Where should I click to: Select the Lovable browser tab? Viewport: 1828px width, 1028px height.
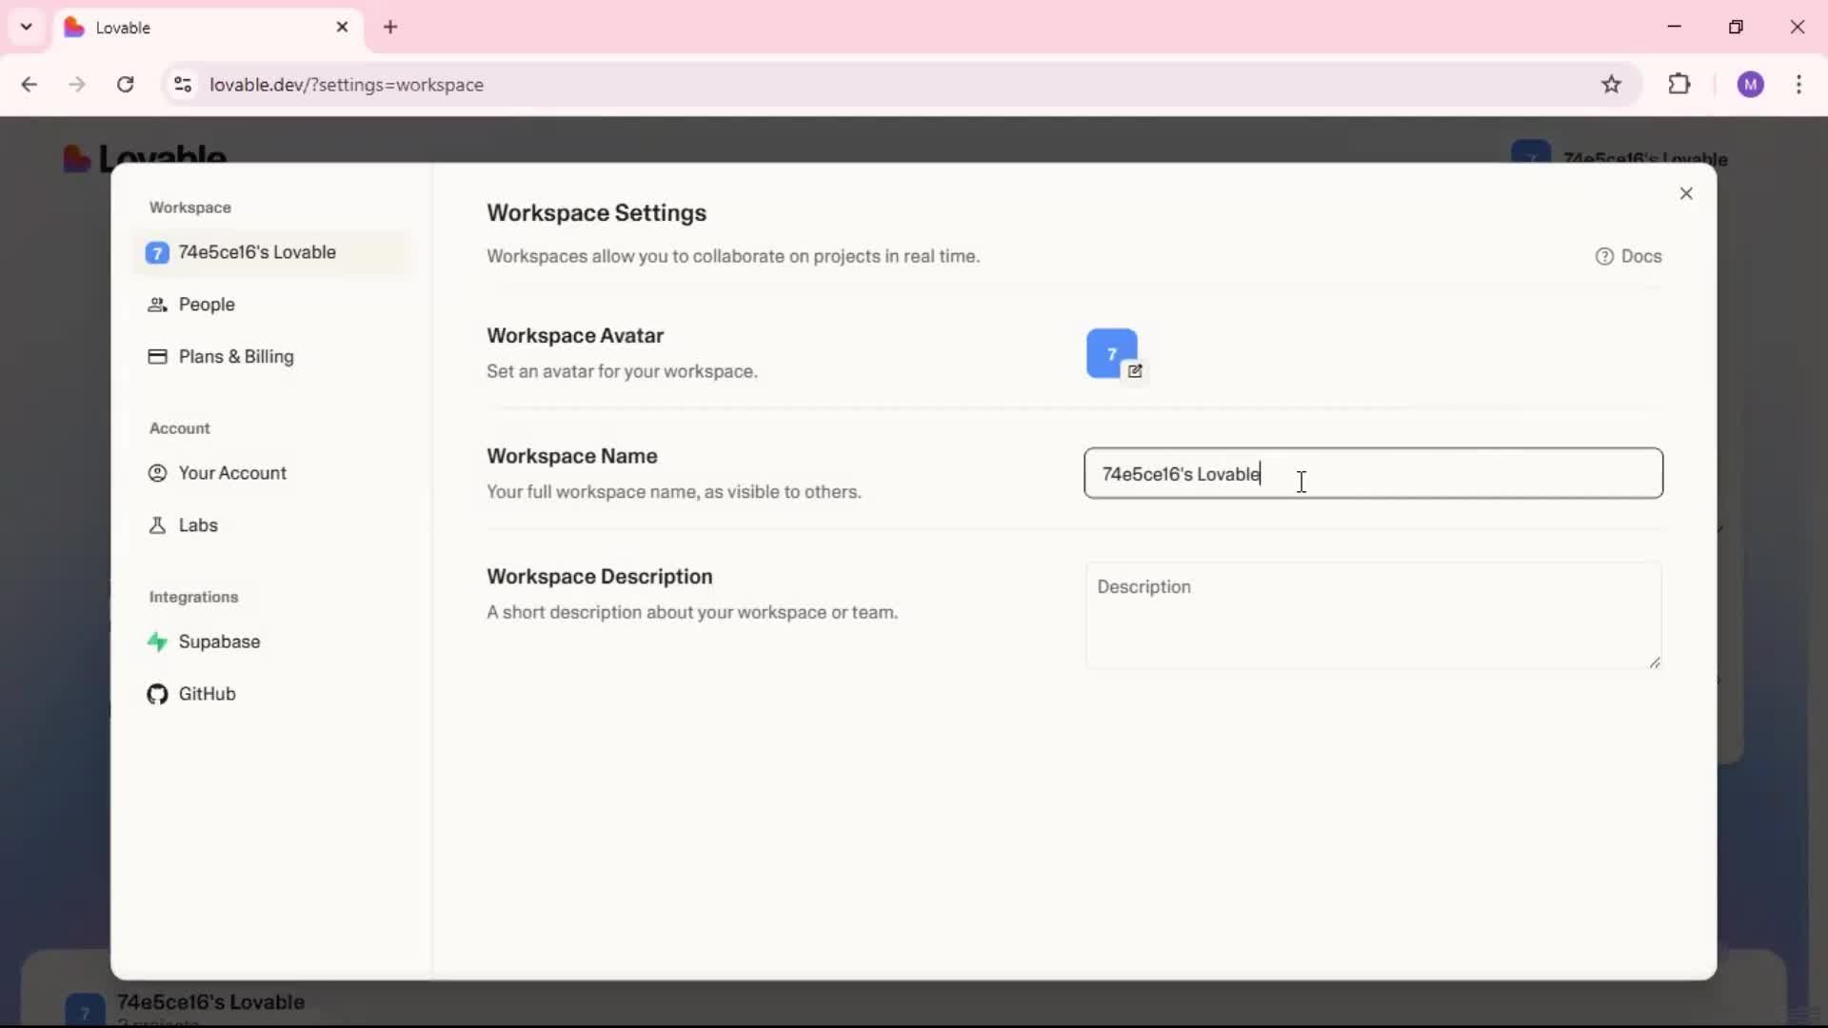point(208,27)
